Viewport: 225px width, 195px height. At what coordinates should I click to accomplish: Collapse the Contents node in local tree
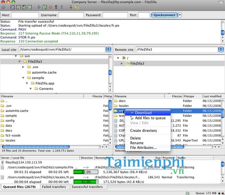click(31, 89)
